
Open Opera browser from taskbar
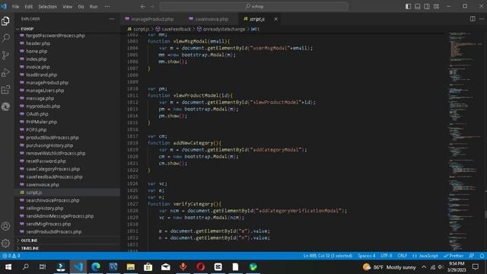(201, 267)
